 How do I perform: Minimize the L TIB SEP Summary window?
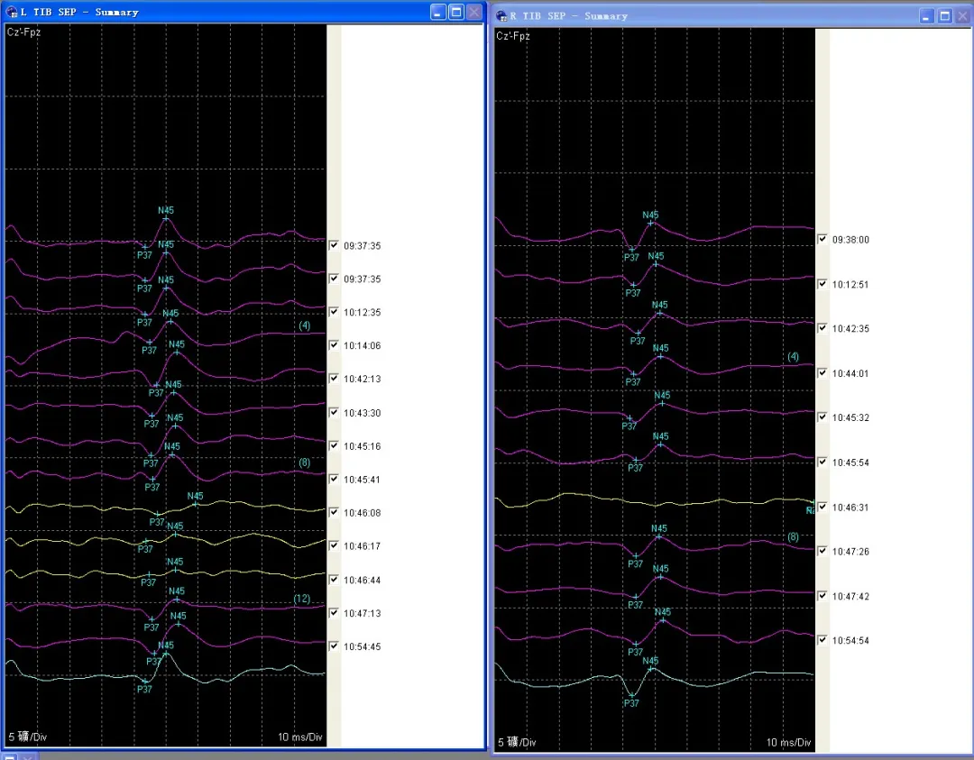438,12
